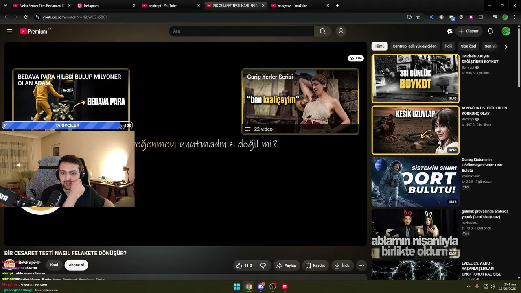
Task: Open Chrome from the taskbar
Action: 249,286
